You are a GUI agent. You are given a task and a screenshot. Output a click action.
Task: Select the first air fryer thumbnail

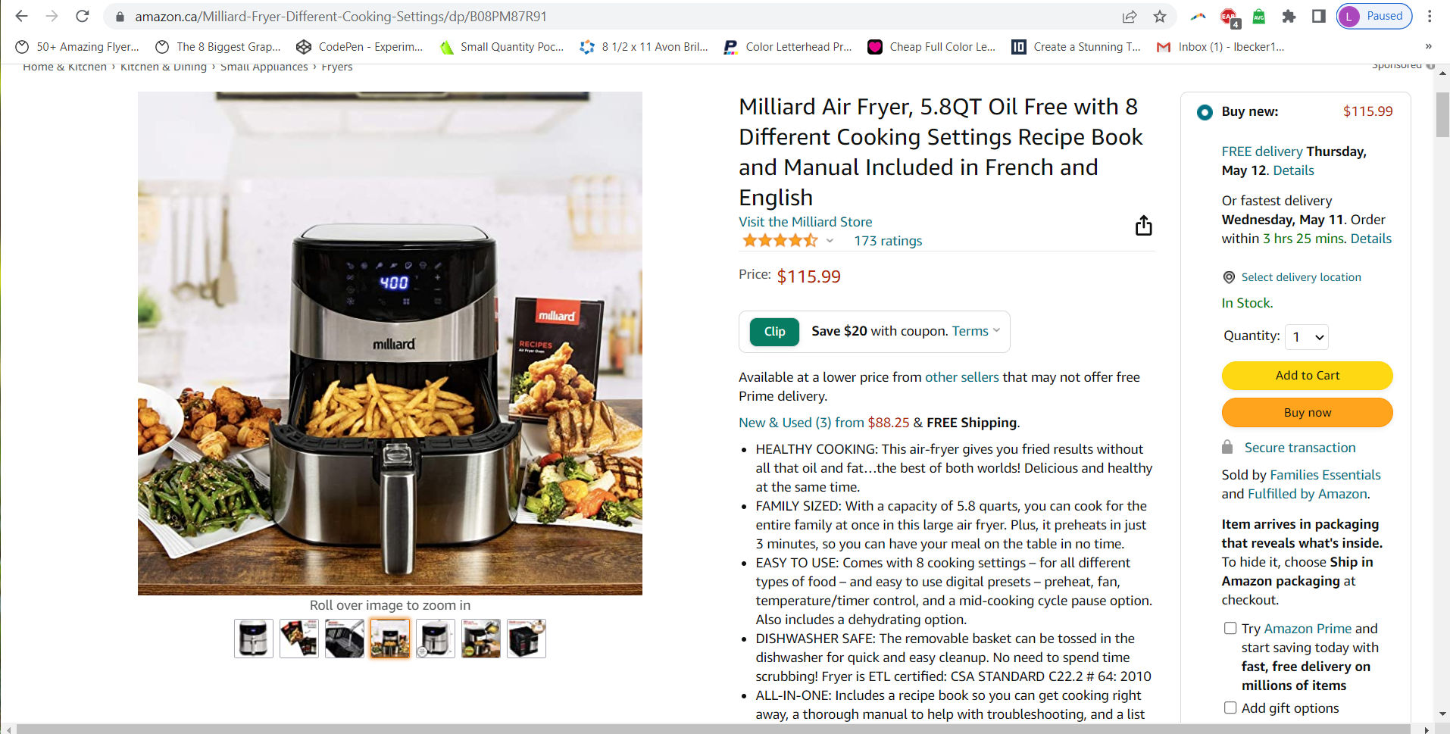point(254,639)
